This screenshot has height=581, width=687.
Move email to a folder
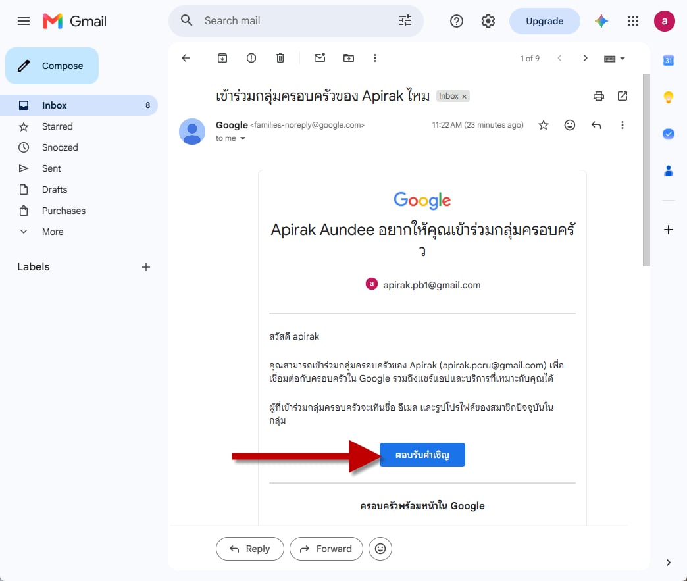(x=349, y=58)
